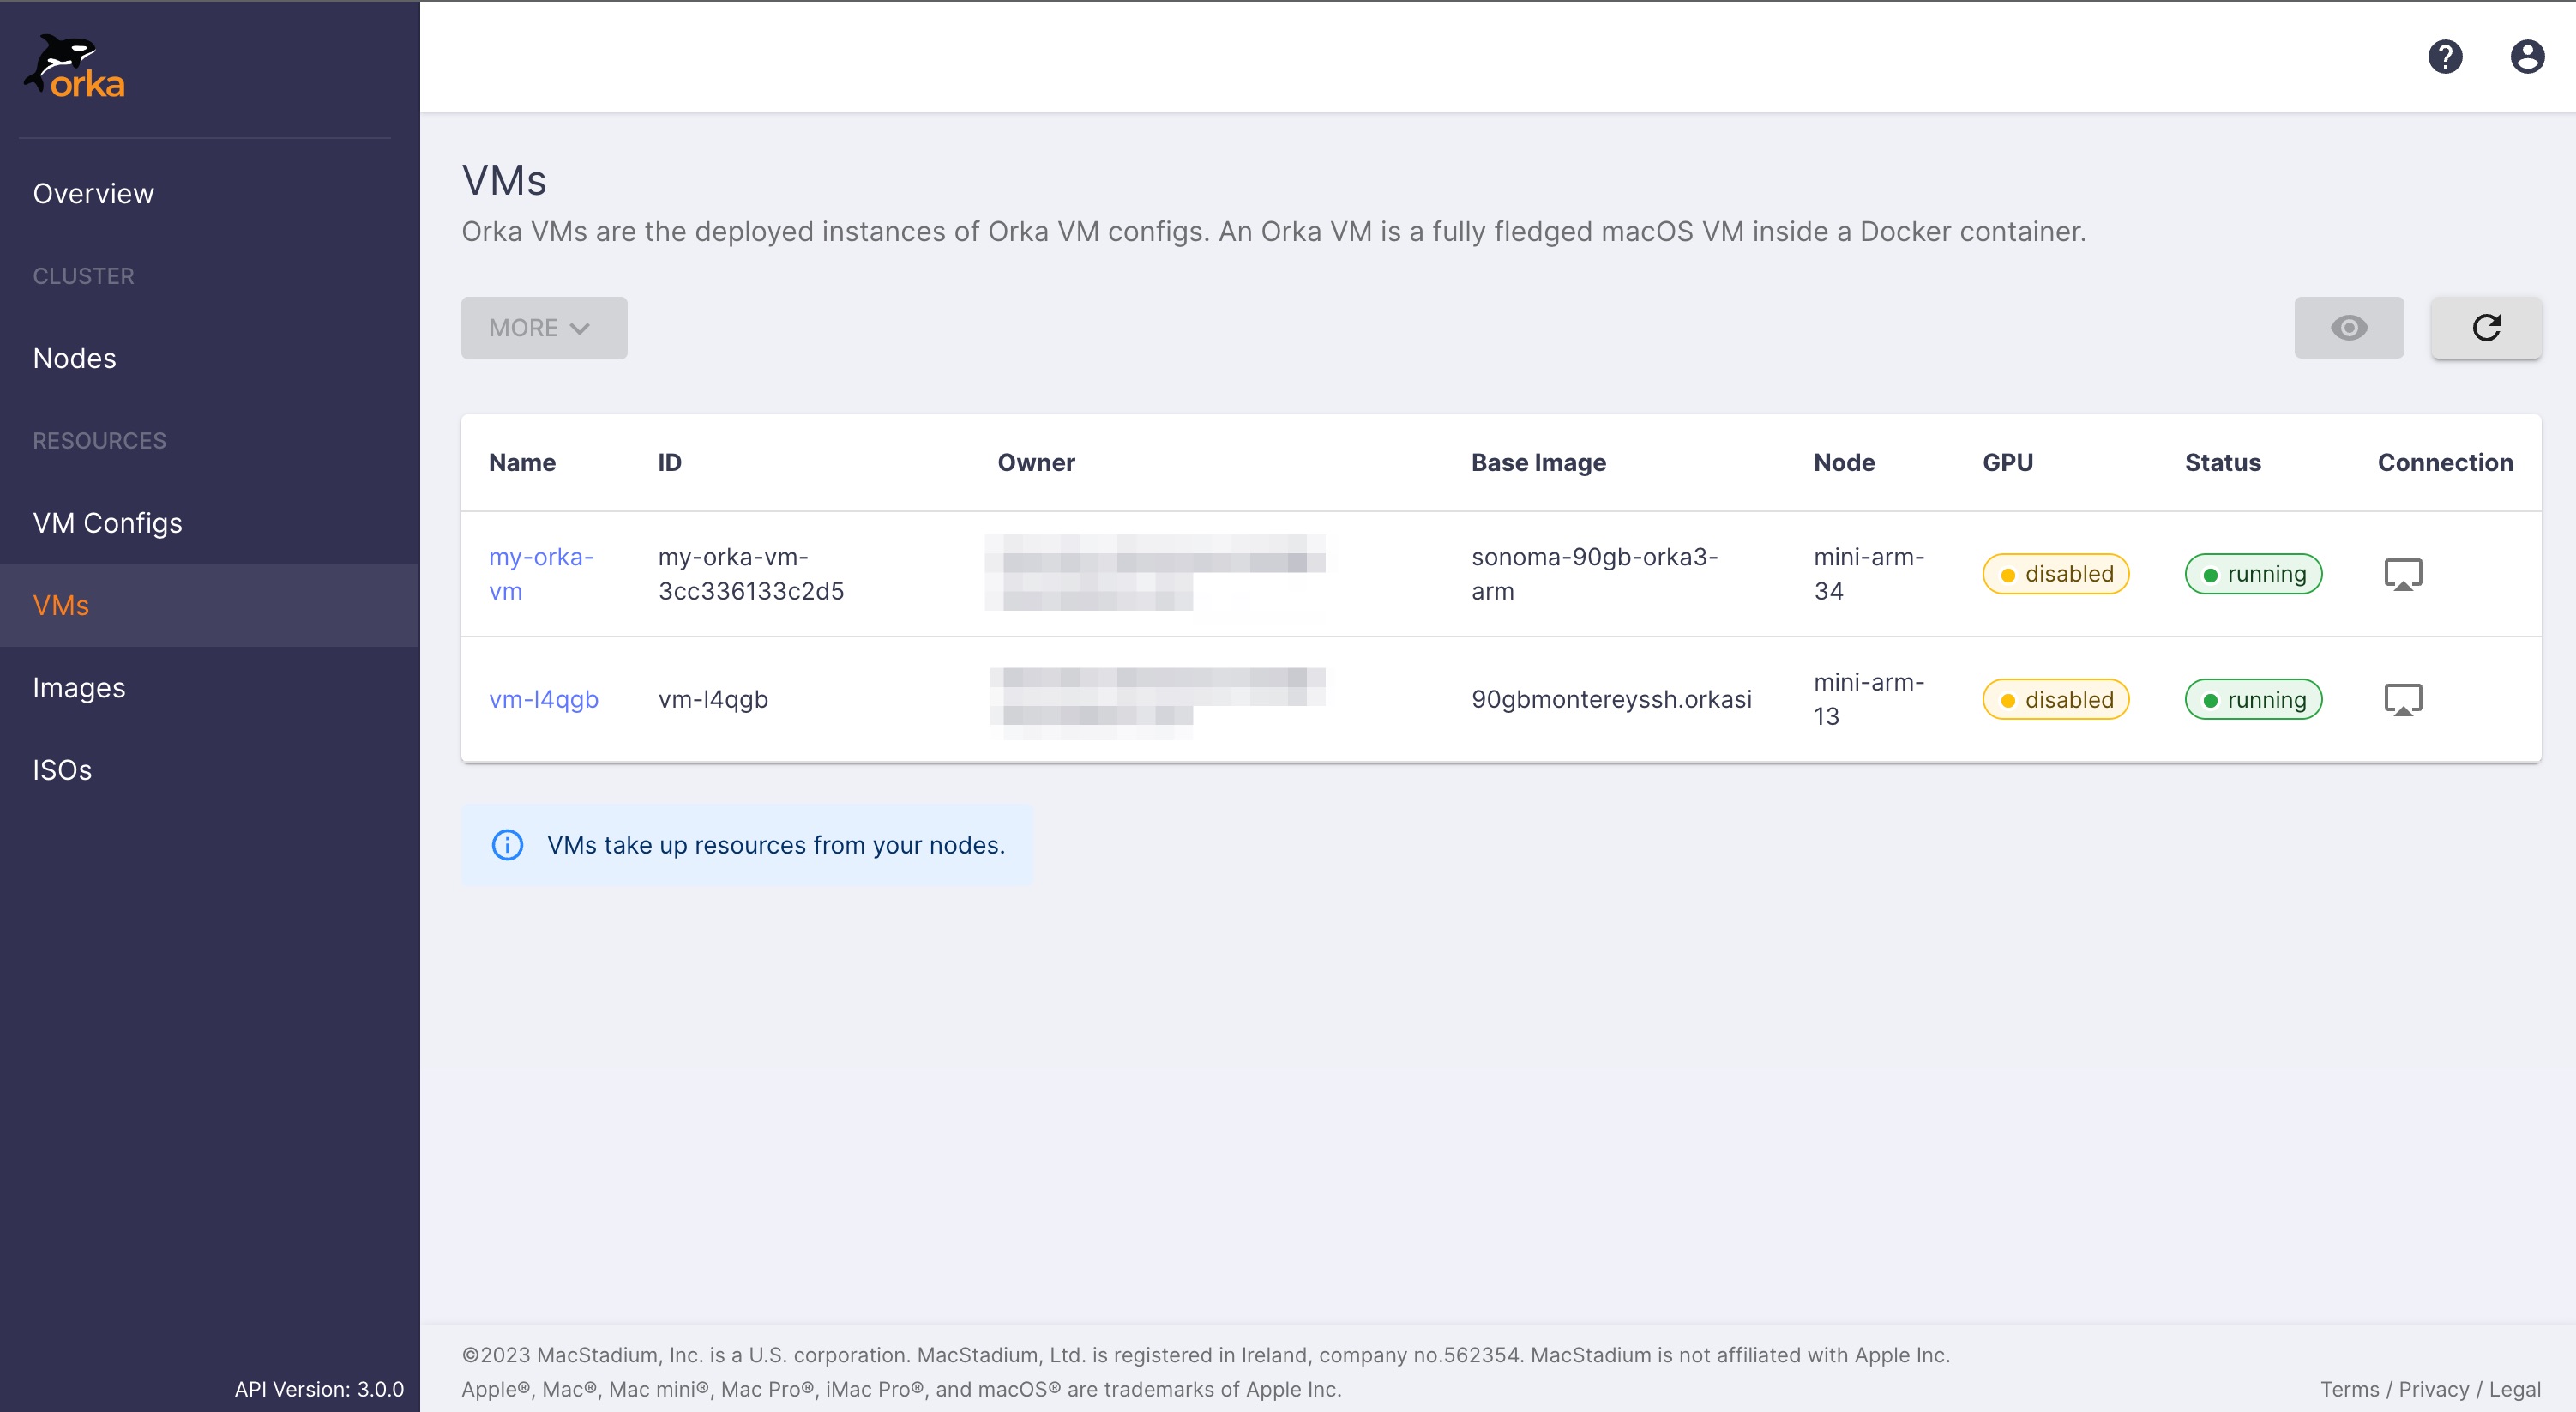
Task: Open the vm-l4qgb VM link
Action: [543, 699]
